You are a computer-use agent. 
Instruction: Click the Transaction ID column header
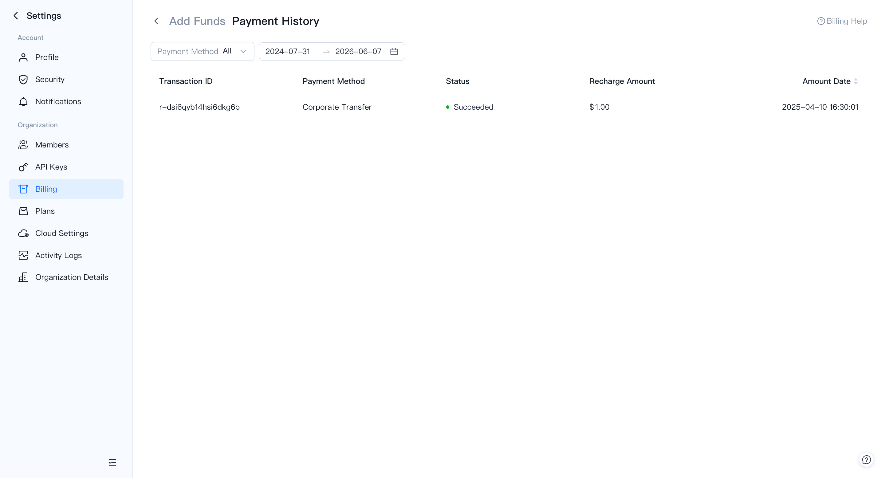186,81
